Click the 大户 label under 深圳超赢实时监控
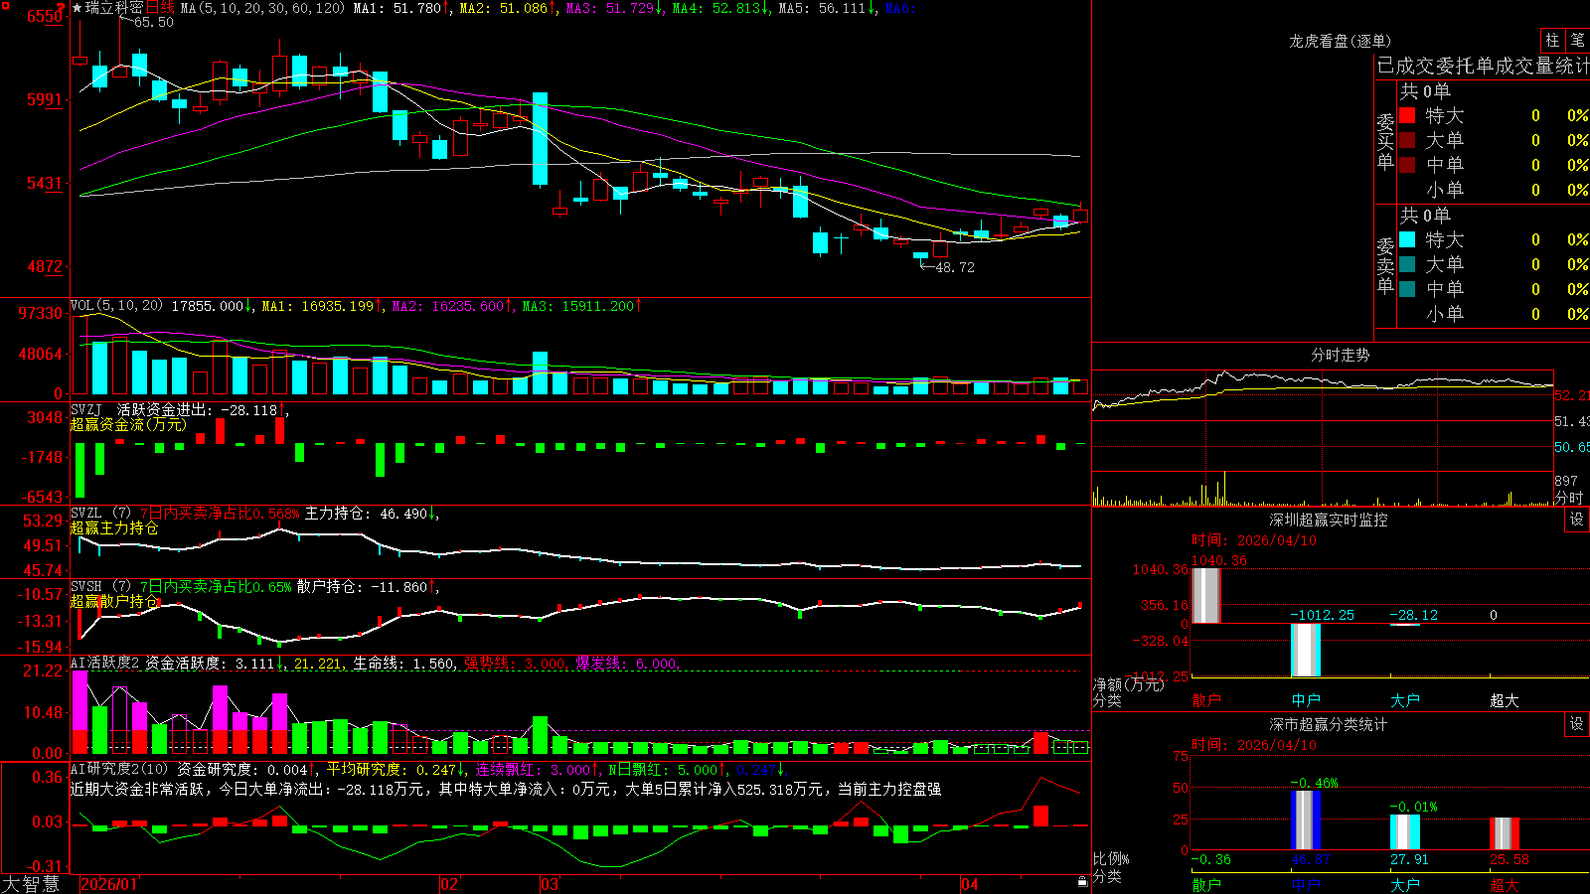This screenshot has width=1590, height=894. [x=1405, y=700]
